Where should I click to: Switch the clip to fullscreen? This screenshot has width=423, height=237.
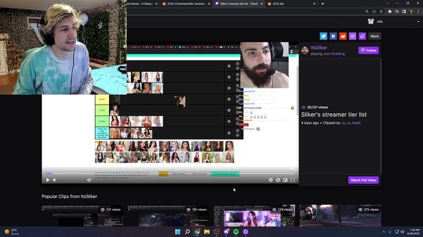pos(292,180)
